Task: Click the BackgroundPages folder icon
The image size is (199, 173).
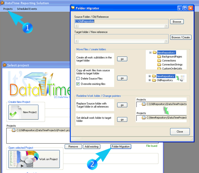Action: pyautogui.click(x=159, y=57)
